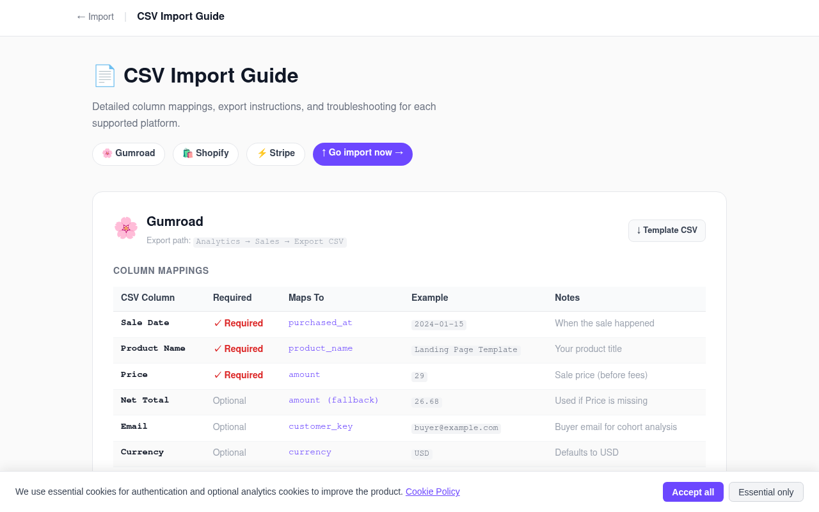Click the Gumroad card heading
Viewport: 819px width, 512px height.
click(175, 221)
